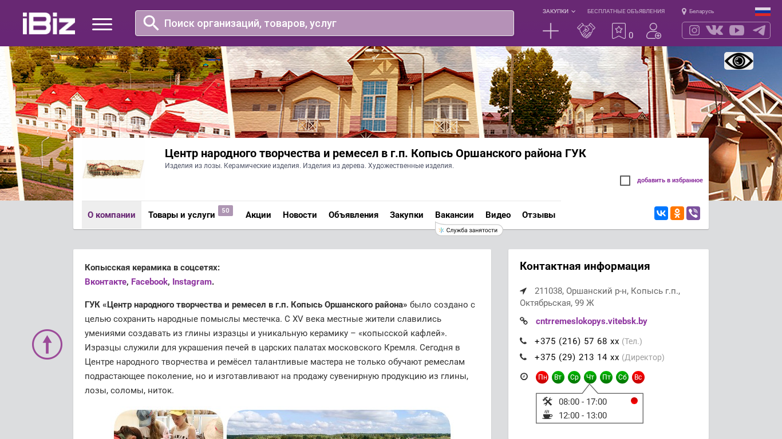Reveal phone +375 (216) 57 68 xx
The image size is (782, 439).
[x=576, y=341]
